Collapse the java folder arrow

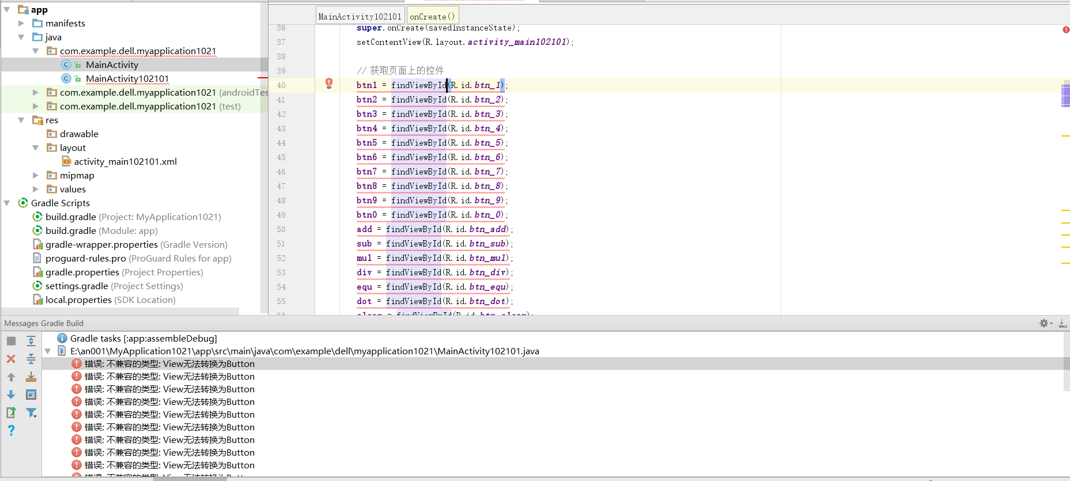click(x=21, y=37)
